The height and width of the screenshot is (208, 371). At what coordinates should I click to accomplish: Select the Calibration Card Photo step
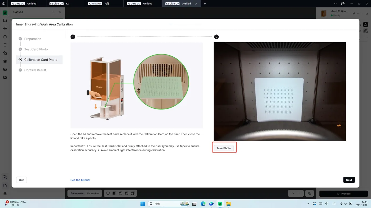[x=39, y=60]
